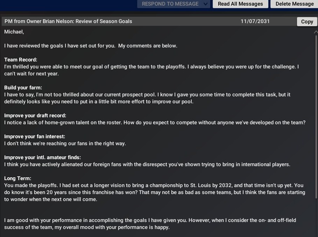Click the message date 11/07/2031
318x237 pixels.
255,21
